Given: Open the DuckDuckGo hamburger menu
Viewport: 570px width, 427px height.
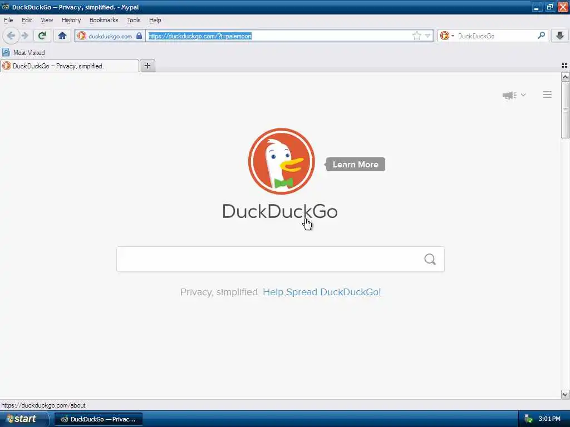Looking at the screenshot, I should [548, 95].
